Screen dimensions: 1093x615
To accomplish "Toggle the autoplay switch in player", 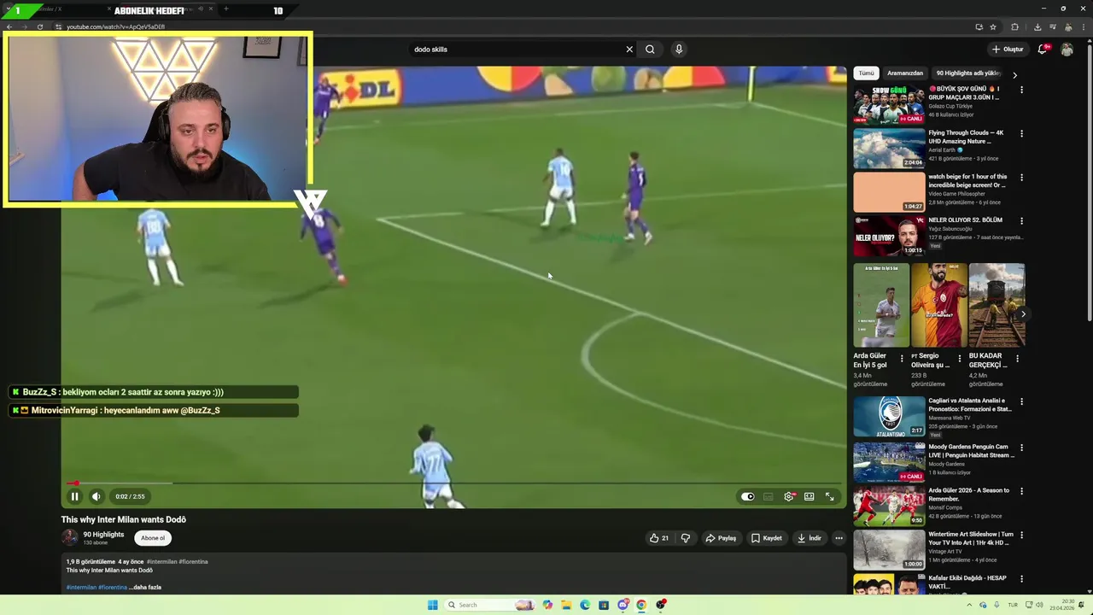I will [747, 496].
